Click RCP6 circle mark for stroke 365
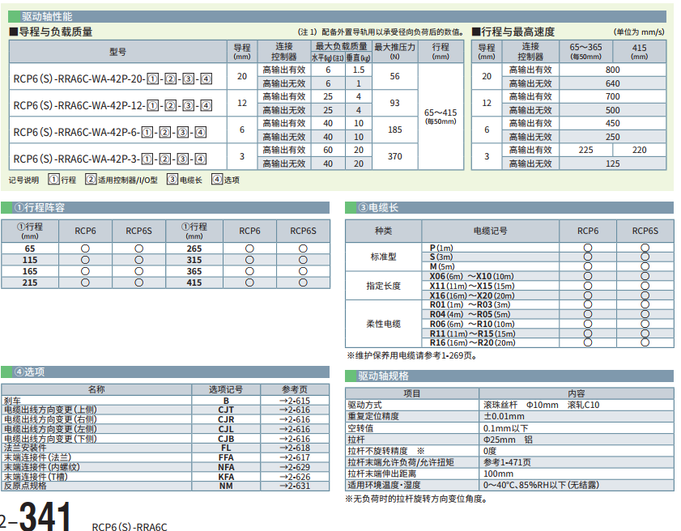The width and height of the screenshot is (681, 531). 249,271
